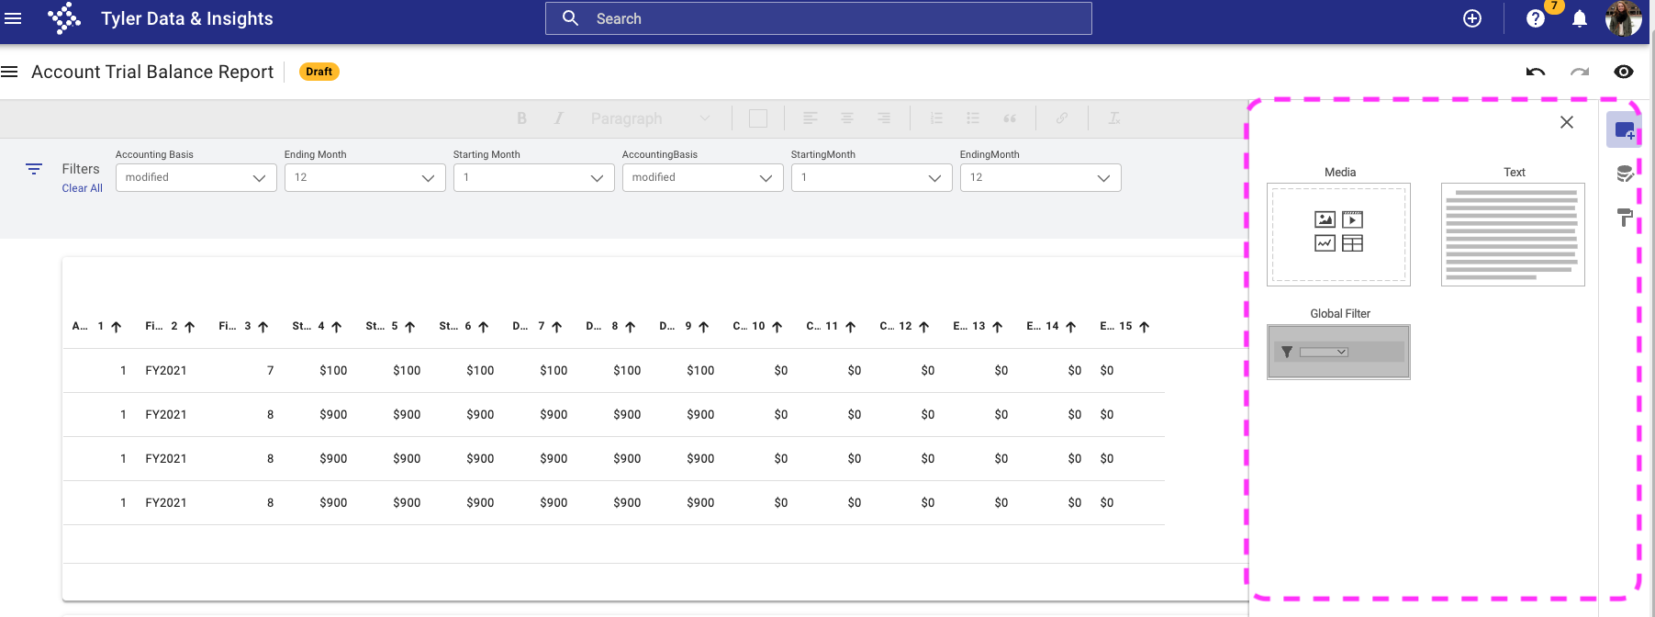Click the Draft status badge
Image resolution: width=1655 pixels, height=617 pixels.
pyautogui.click(x=319, y=72)
